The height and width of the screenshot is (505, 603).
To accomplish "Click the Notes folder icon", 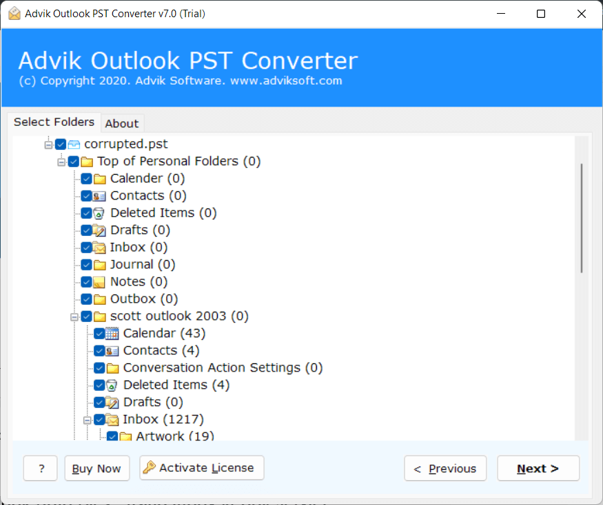I will 99,282.
